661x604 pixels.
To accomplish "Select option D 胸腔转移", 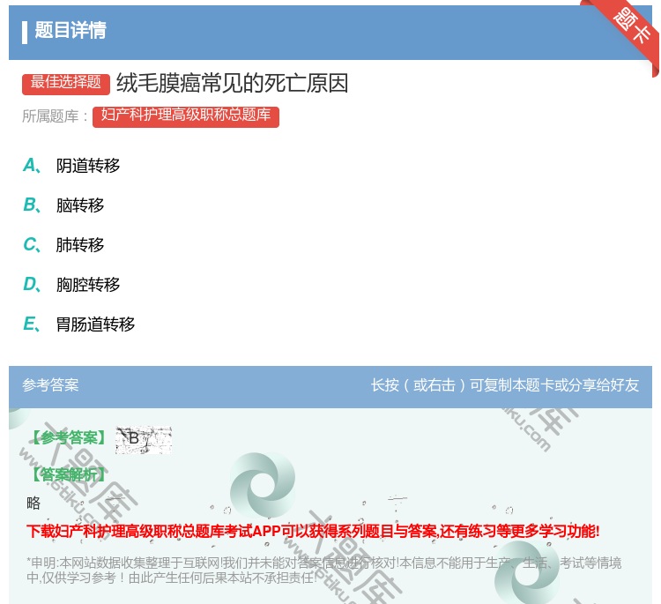I will (71, 284).
